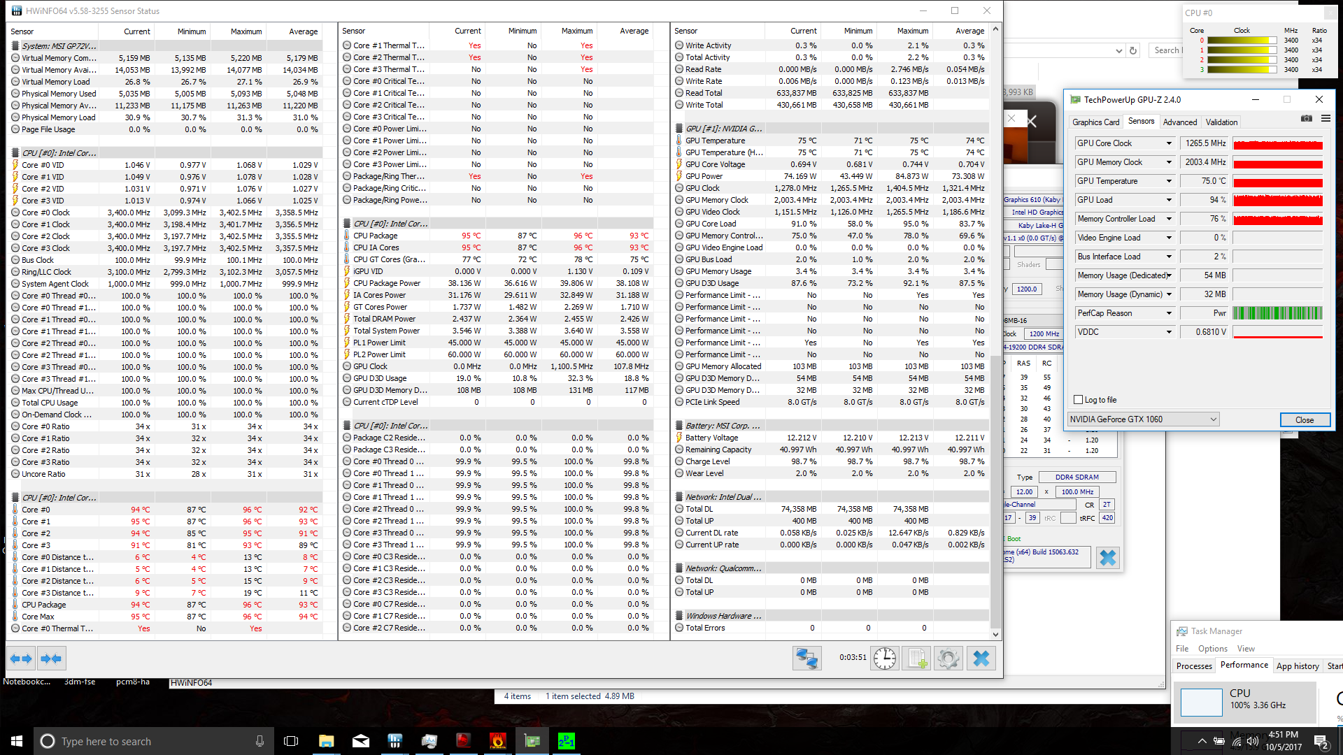Click the blue X close-sensors icon in HWiNFO
Screen dimensions: 1343x755
981,658
